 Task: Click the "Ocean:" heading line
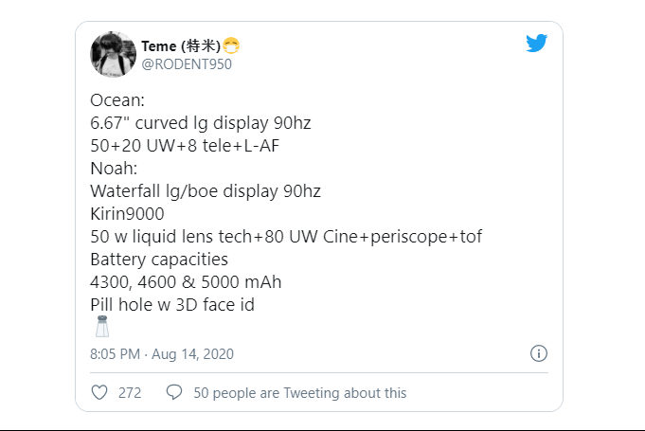[117, 100]
